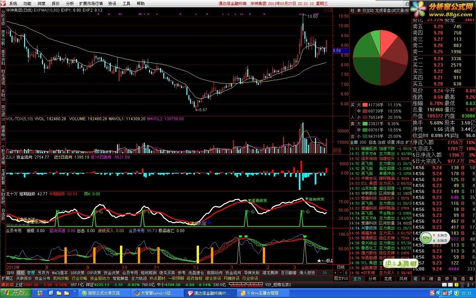Click the colorful quick launch icon beside Start

40,293
